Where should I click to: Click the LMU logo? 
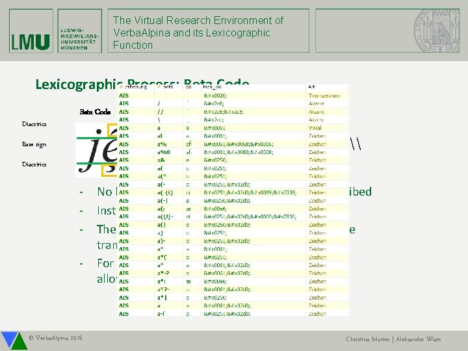tap(31, 31)
